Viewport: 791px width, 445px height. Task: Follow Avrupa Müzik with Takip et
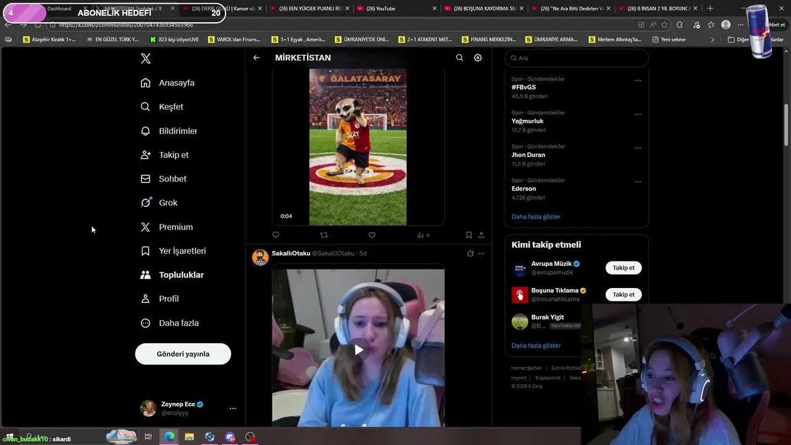[624, 268]
